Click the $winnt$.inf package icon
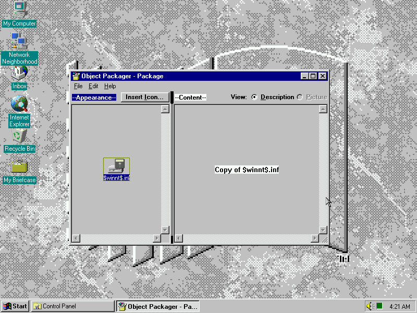This screenshot has height=313, width=417. pyautogui.click(x=116, y=166)
